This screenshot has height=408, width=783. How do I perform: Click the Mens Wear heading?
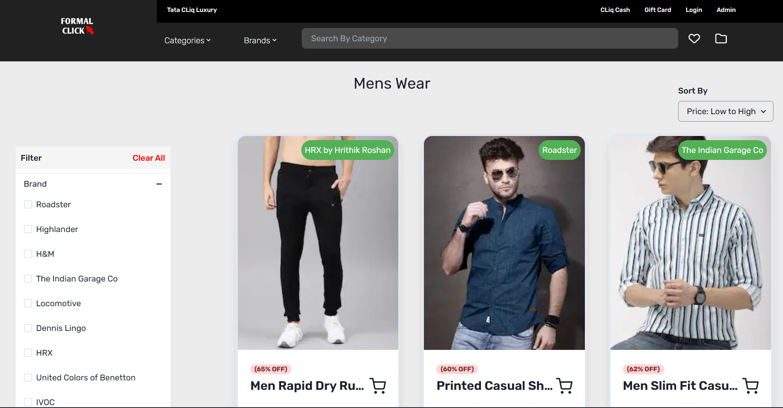[392, 84]
